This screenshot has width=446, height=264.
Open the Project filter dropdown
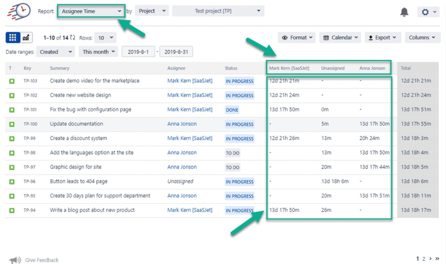(152, 11)
